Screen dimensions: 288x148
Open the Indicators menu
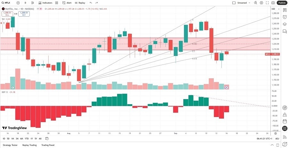[x=45, y=3]
